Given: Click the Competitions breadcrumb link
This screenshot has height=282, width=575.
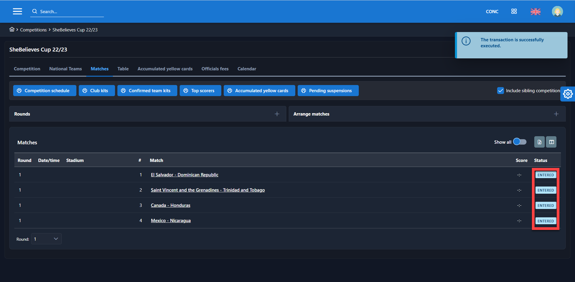Looking at the screenshot, I should [33, 30].
